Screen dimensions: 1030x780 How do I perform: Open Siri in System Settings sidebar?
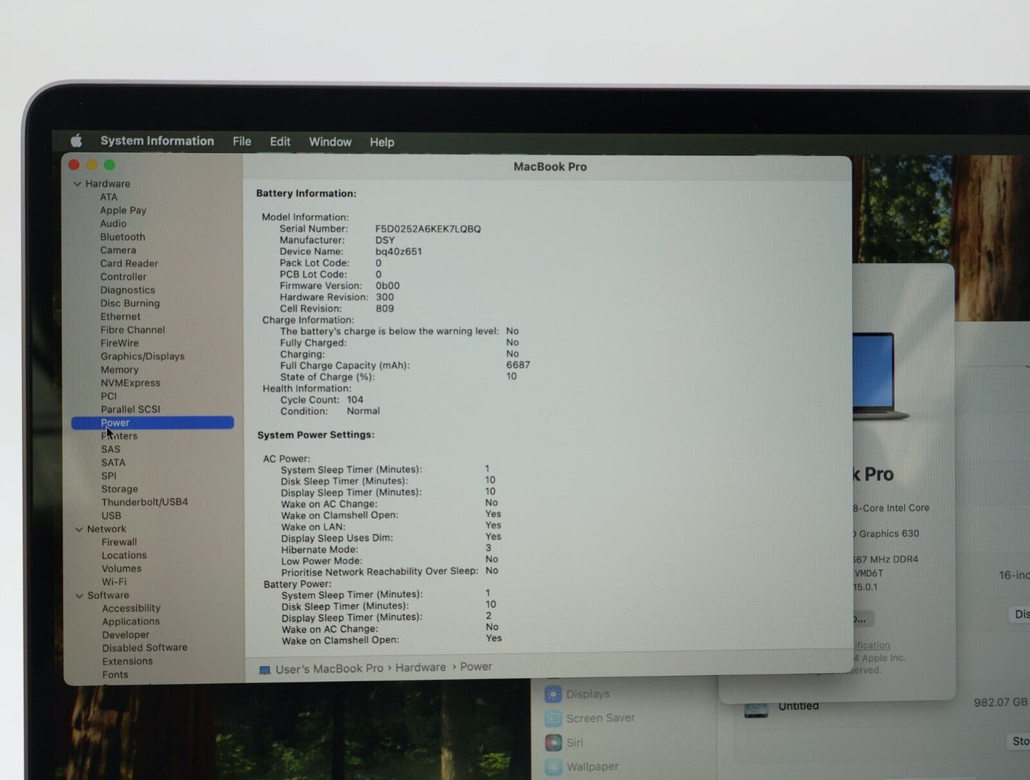[x=575, y=743]
